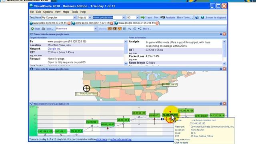256x144 pixels.
Task: Follow the Google Inc. network link
Action: click(x=54, y=49)
